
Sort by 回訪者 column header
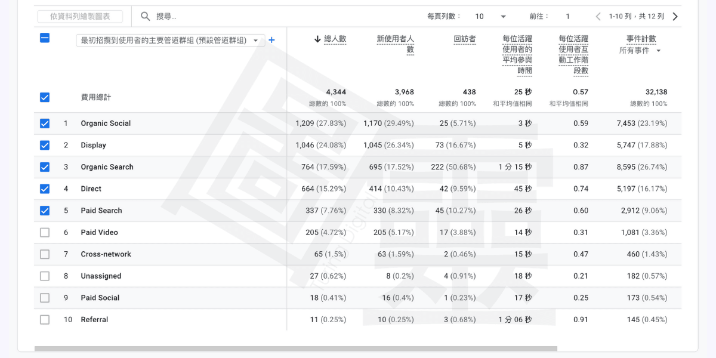(x=464, y=39)
